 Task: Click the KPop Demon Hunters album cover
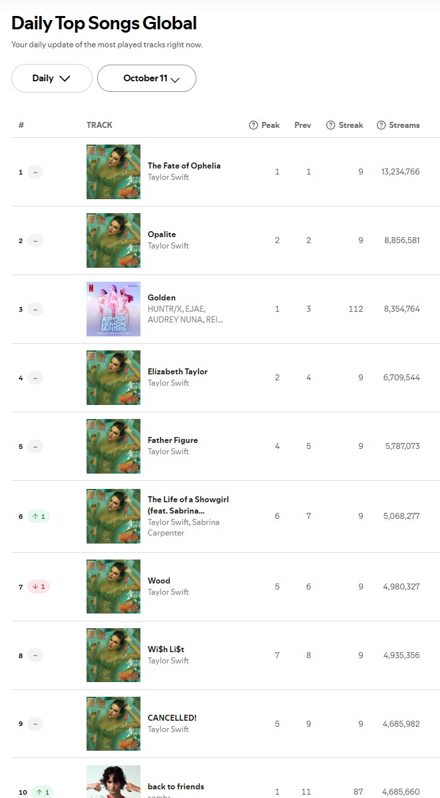pos(113,309)
